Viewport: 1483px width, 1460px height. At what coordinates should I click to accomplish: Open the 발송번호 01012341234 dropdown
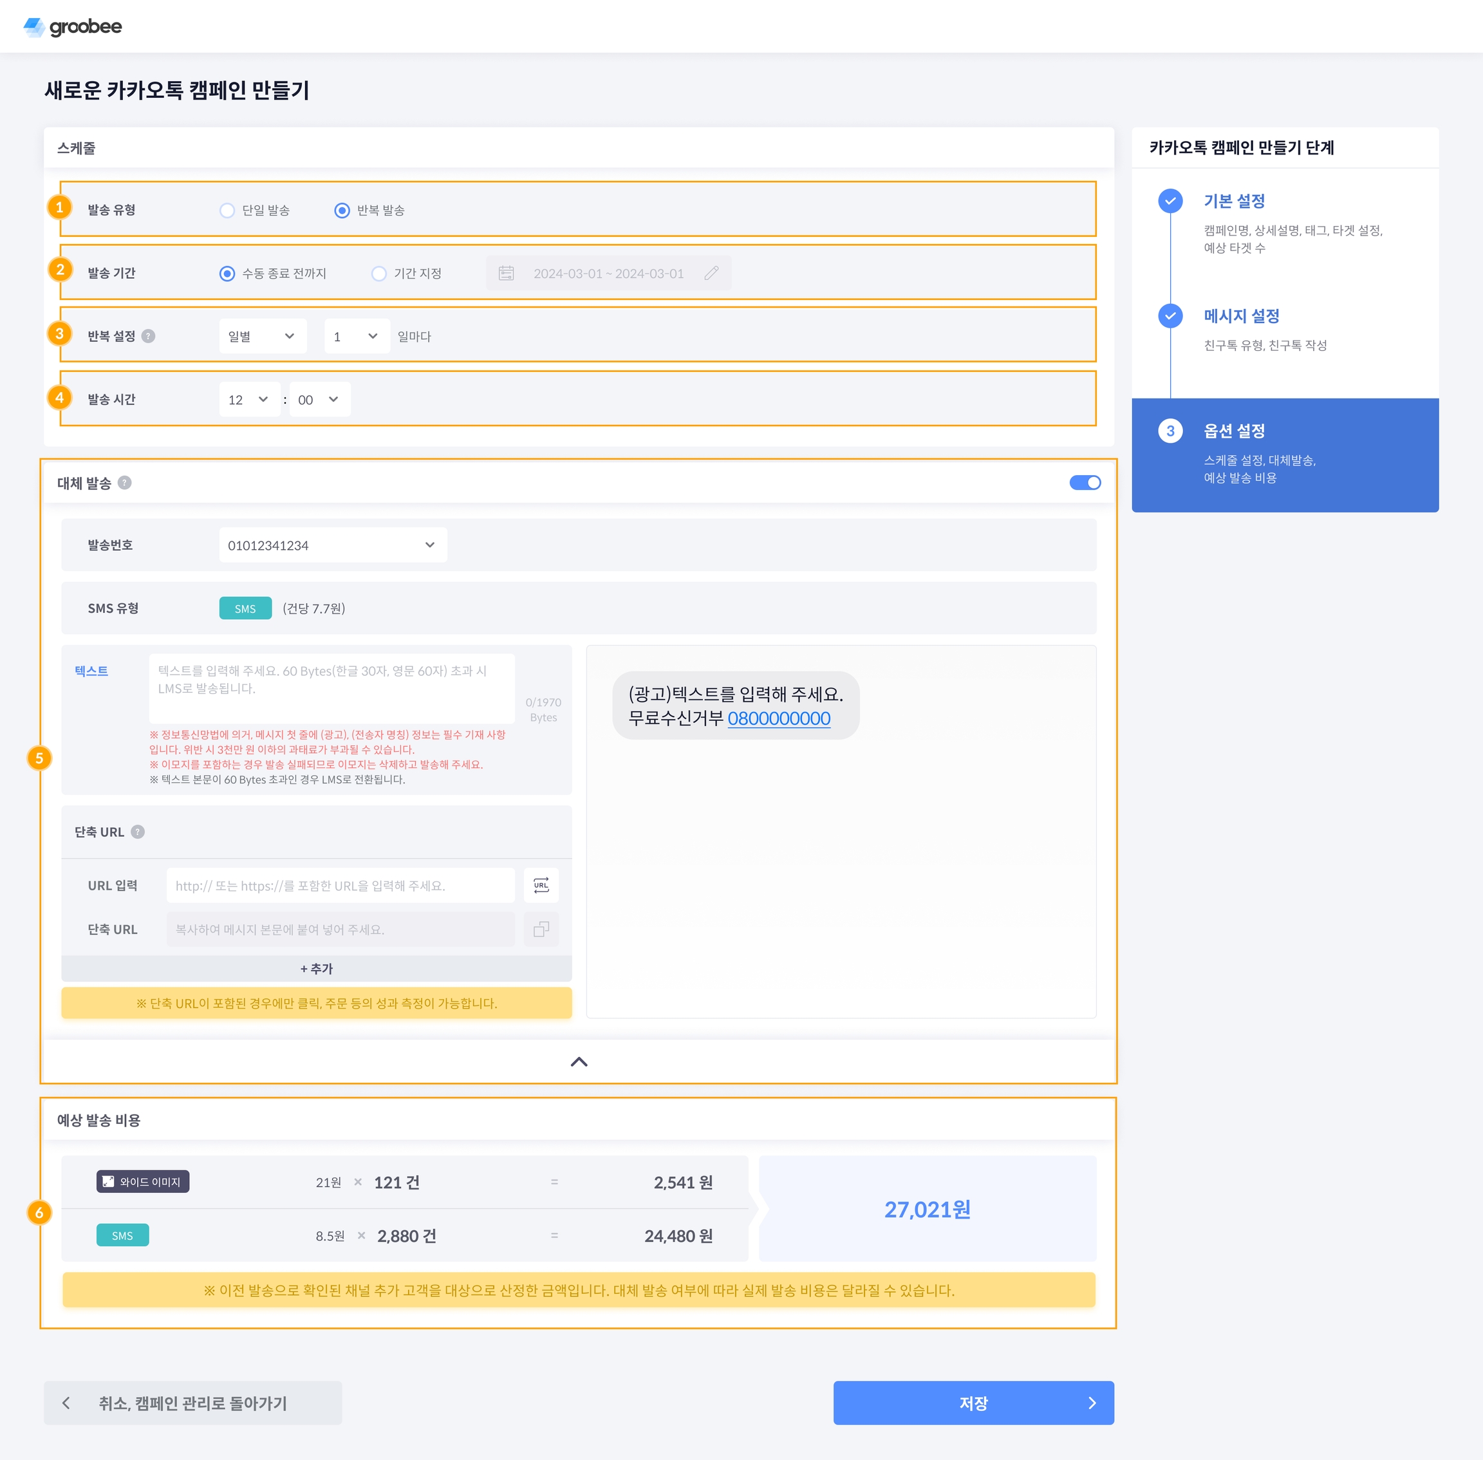332,545
